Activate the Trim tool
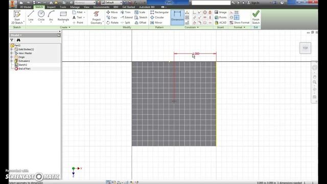327x184 pixels. (x=126, y=12)
